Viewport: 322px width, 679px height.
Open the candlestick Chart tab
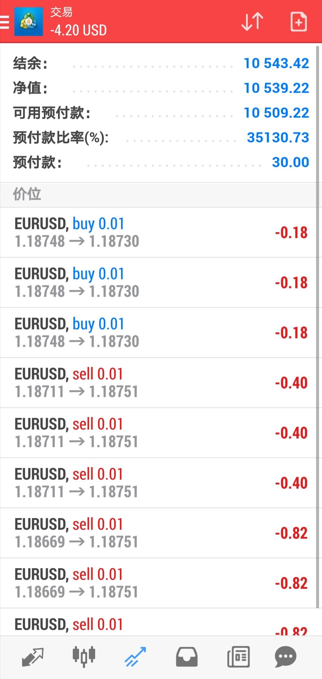(x=84, y=657)
